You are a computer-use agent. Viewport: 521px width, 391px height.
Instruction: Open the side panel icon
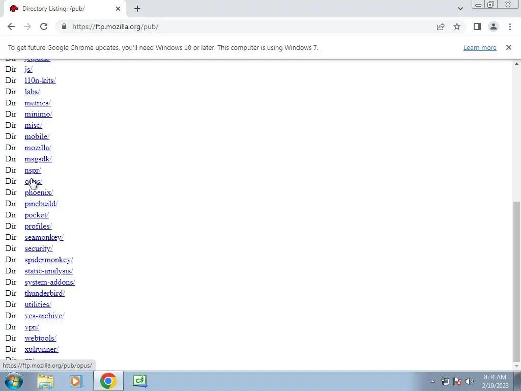click(477, 26)
